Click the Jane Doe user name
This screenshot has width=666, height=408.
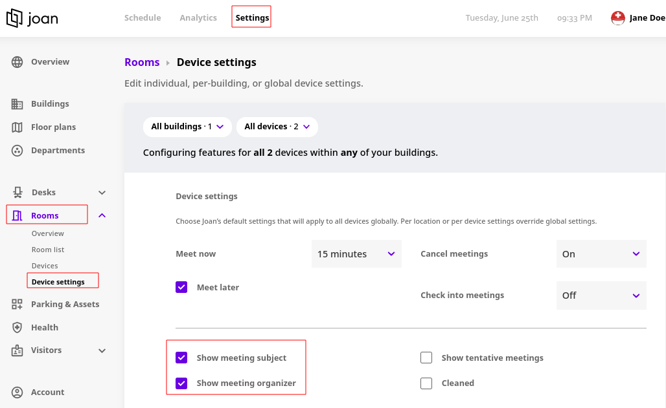point(647,18)
